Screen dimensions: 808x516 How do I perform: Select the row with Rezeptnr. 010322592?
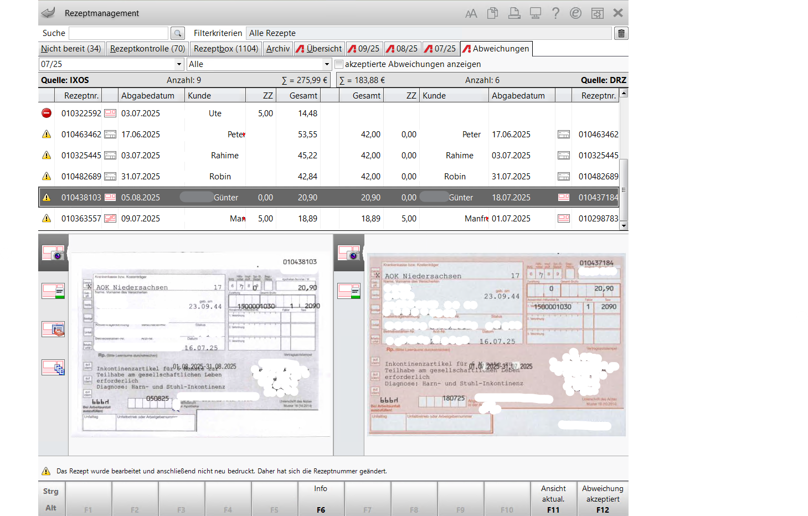(81, 113)
